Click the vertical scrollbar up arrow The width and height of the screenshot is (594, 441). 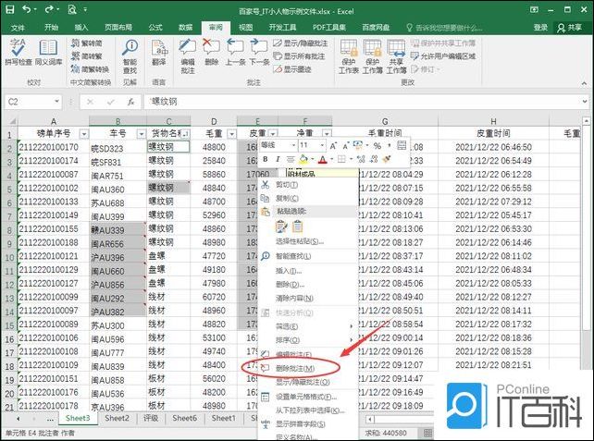click(586, 121)
